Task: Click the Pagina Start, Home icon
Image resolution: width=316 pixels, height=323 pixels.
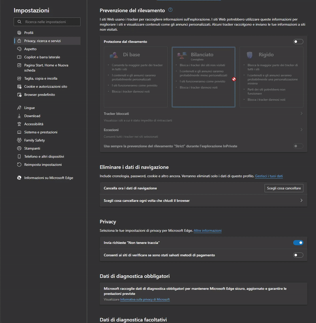Action: tap(19, 65)
